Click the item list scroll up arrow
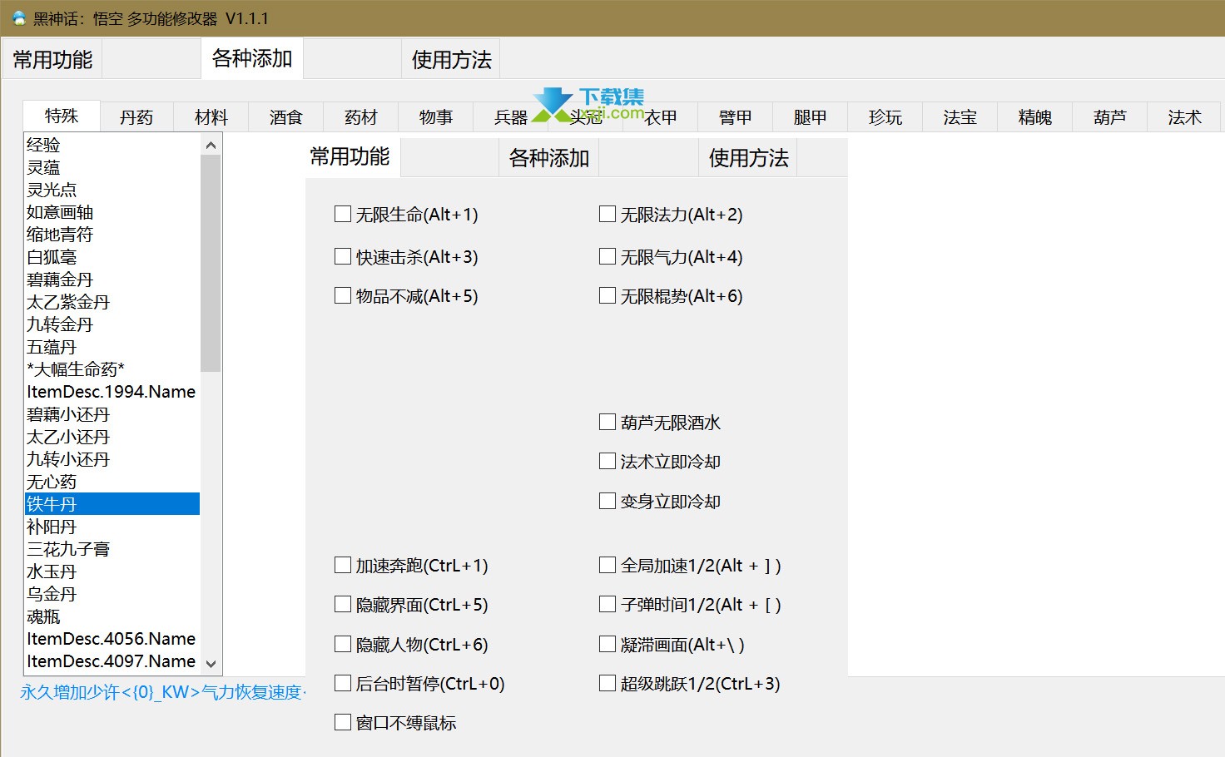The height and width of the screenshot is (757, 1225). point(211,146)
